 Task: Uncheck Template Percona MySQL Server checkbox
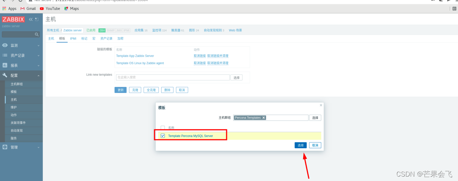(x=163, y=136)
